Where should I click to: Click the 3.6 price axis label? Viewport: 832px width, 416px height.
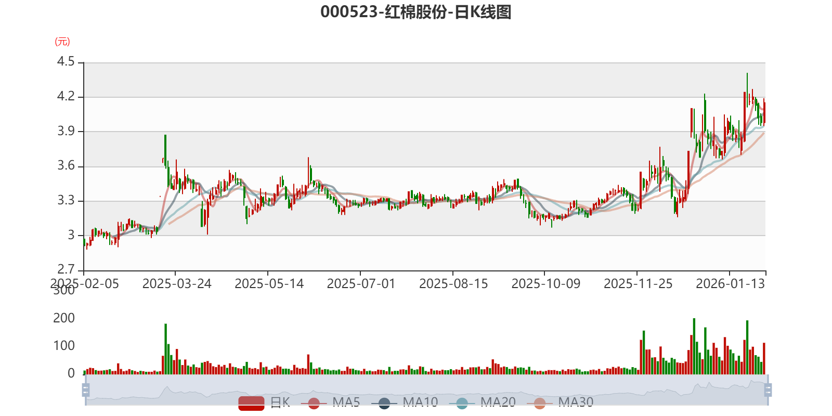66,166
